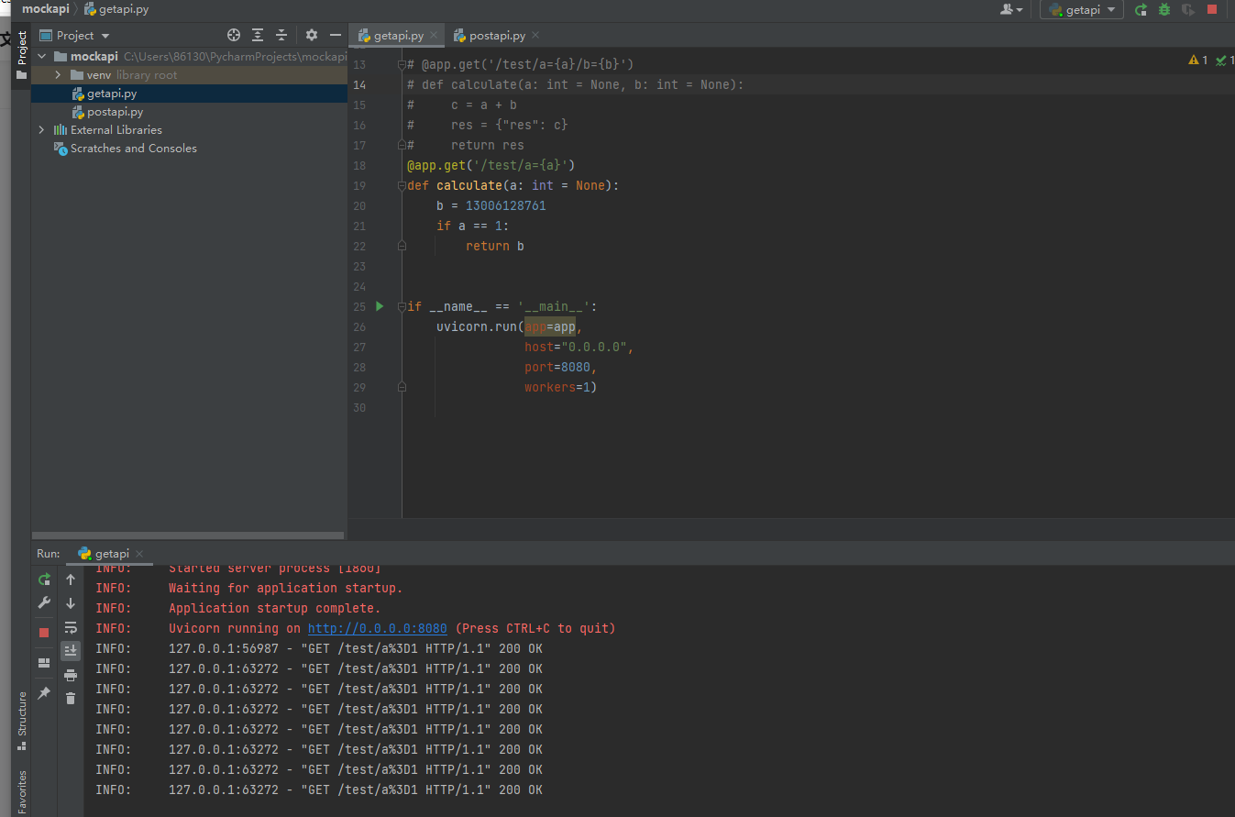Click the '@app.get('/test/a={a}')' decorator line
The width and height of the screenshot is (1235, 817).
pyautogui.click(x=491, y=165)
